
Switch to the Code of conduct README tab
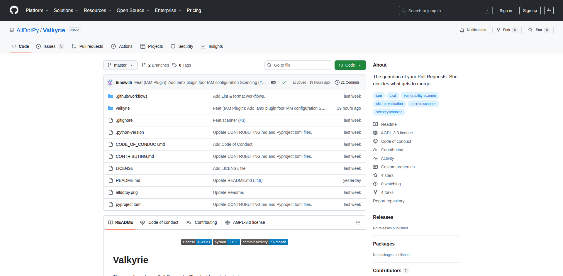(159, 223)
